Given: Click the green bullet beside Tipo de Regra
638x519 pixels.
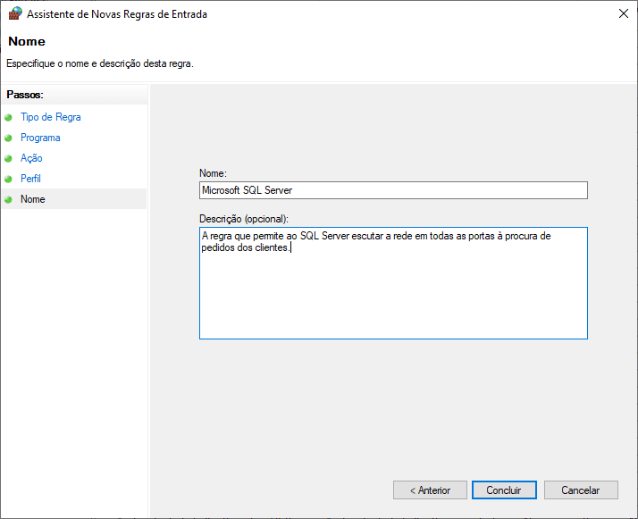Looking at the screenshot, I should point(9,117).
